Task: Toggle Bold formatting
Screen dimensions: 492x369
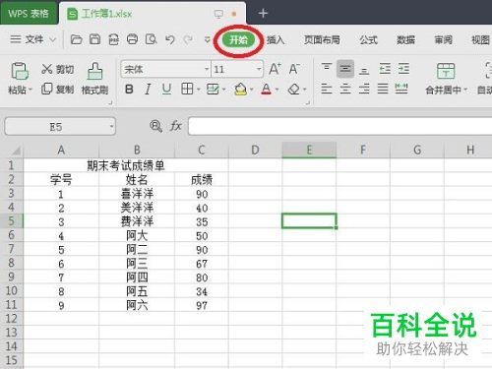Action: click(129, 89)
